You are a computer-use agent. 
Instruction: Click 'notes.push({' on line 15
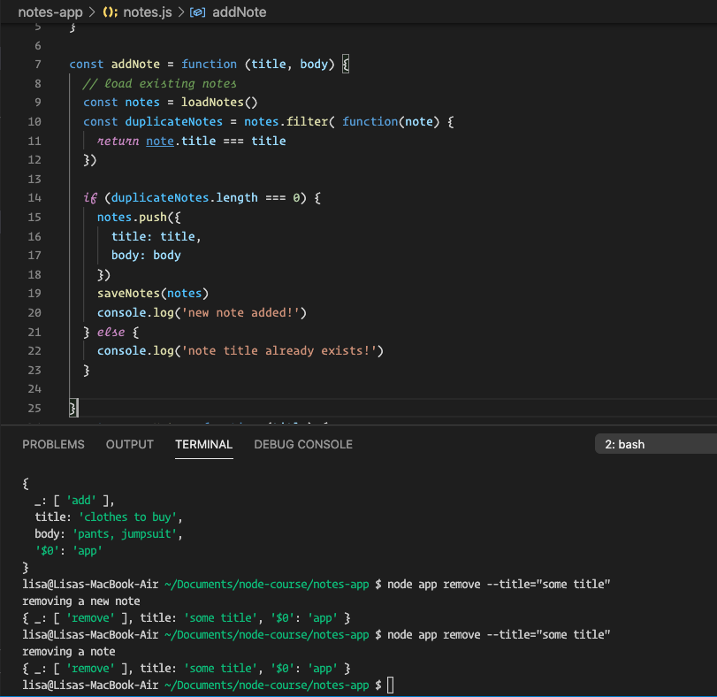(139, 217)
